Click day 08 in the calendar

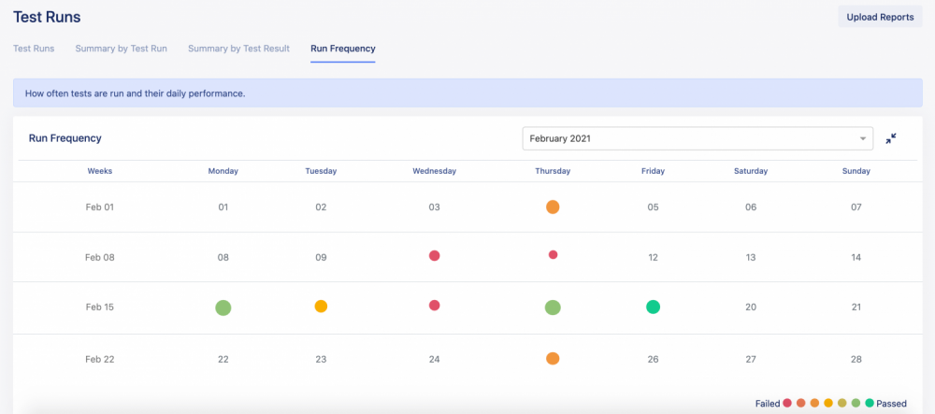[x=223, y=257]
